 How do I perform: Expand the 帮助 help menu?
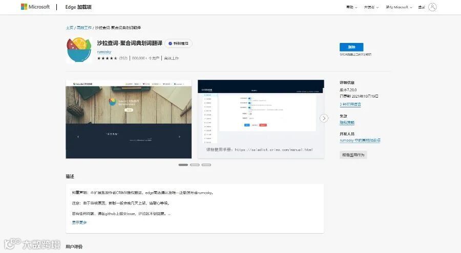[x=351, y=7]
